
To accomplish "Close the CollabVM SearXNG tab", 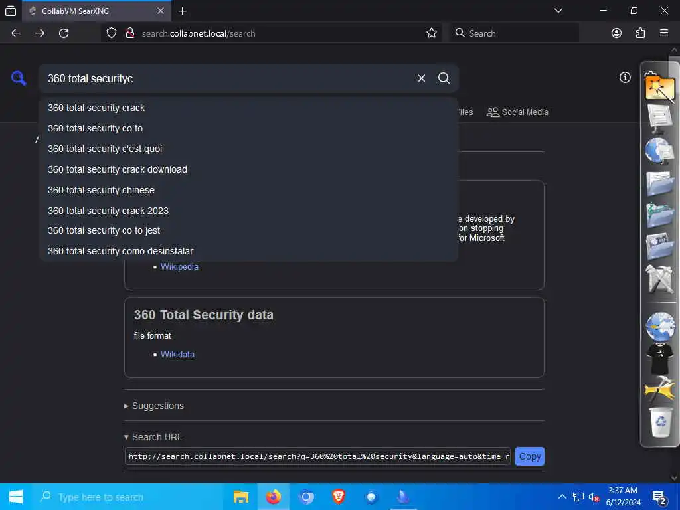I will point(161,11).
